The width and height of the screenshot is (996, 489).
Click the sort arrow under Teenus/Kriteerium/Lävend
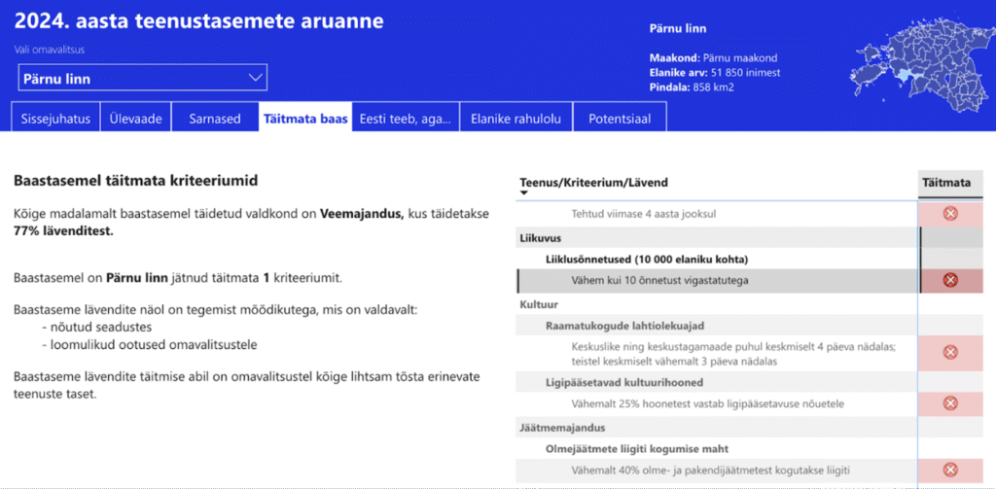524,193
